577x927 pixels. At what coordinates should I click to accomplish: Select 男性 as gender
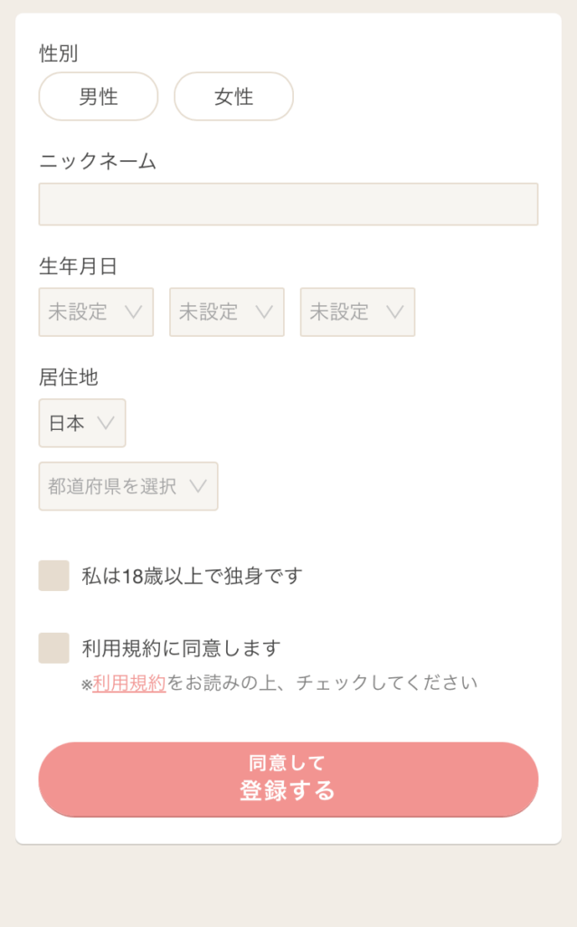click(99, 97)
